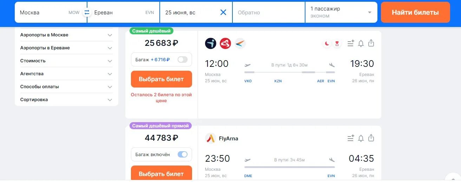
Task: Clear the 25 июня departure date
Action: 223,12
